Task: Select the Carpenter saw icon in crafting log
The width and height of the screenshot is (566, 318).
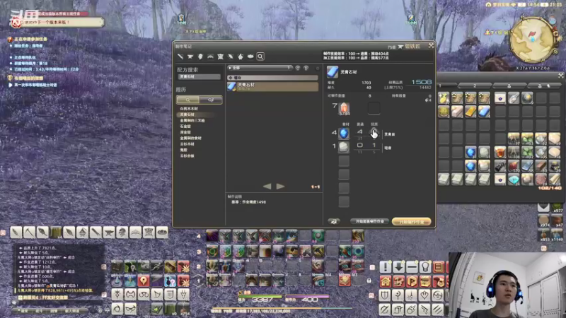Action: pyautogui.click(x=180, y=57)
